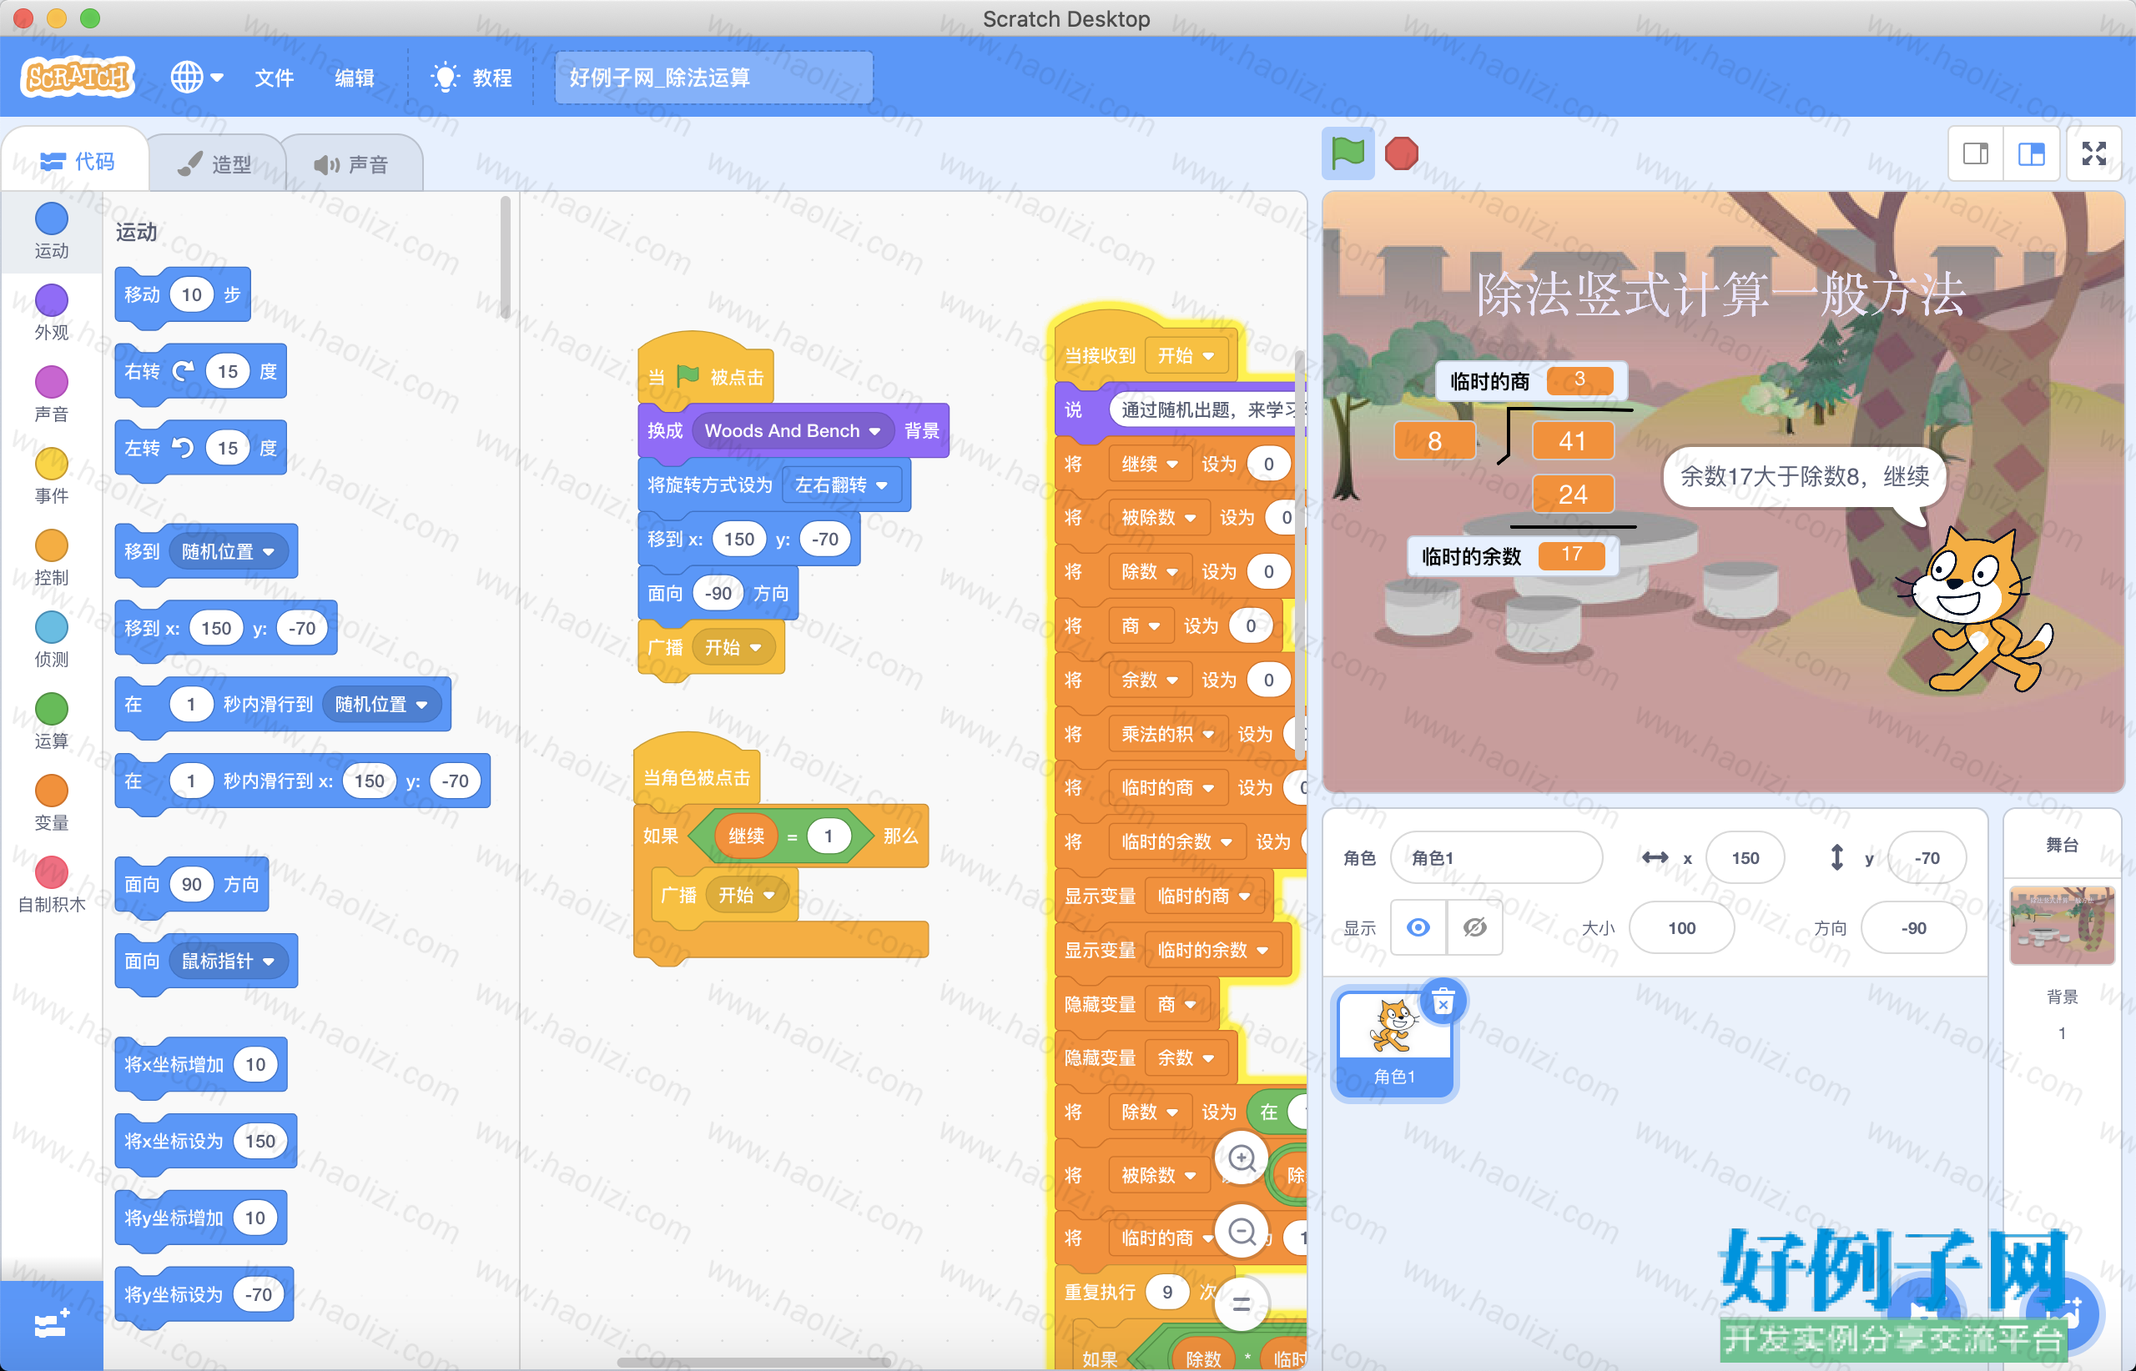Open the 左右翻转 rotation style dropdown

click(841, 485)
